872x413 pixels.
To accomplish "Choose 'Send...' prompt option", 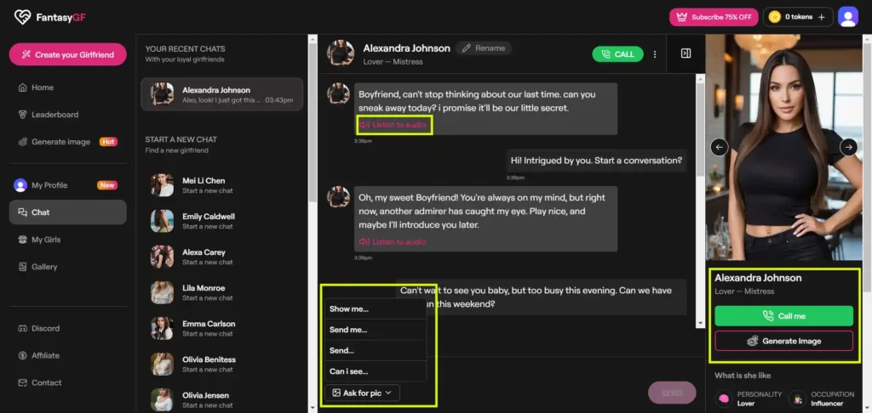I will coord(376,351).
